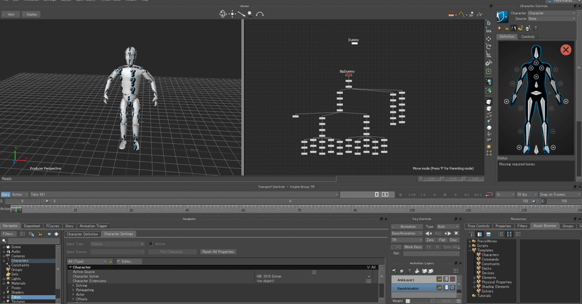Toggle lock on the AnimLayer1 layer
The height and width of the screenshot is (304, 582).
click(x=439, y=279)
